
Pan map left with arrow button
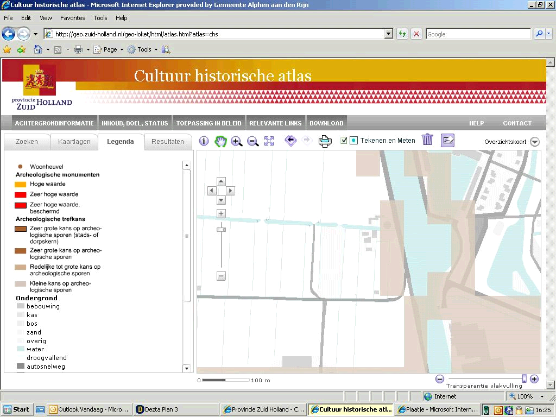(x=212, y=191)
